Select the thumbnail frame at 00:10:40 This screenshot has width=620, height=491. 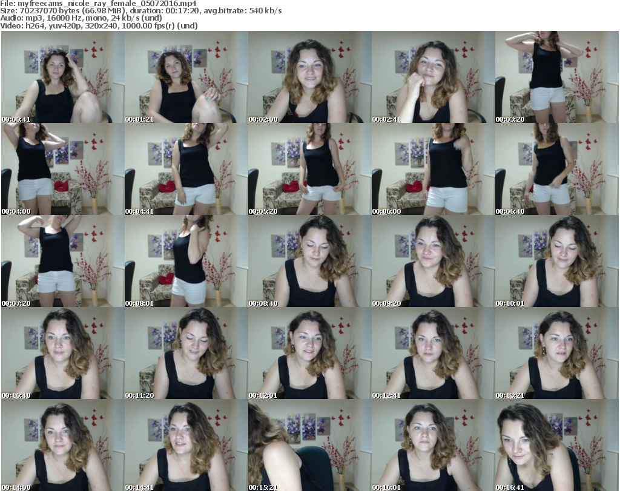[x=63, y=353]
